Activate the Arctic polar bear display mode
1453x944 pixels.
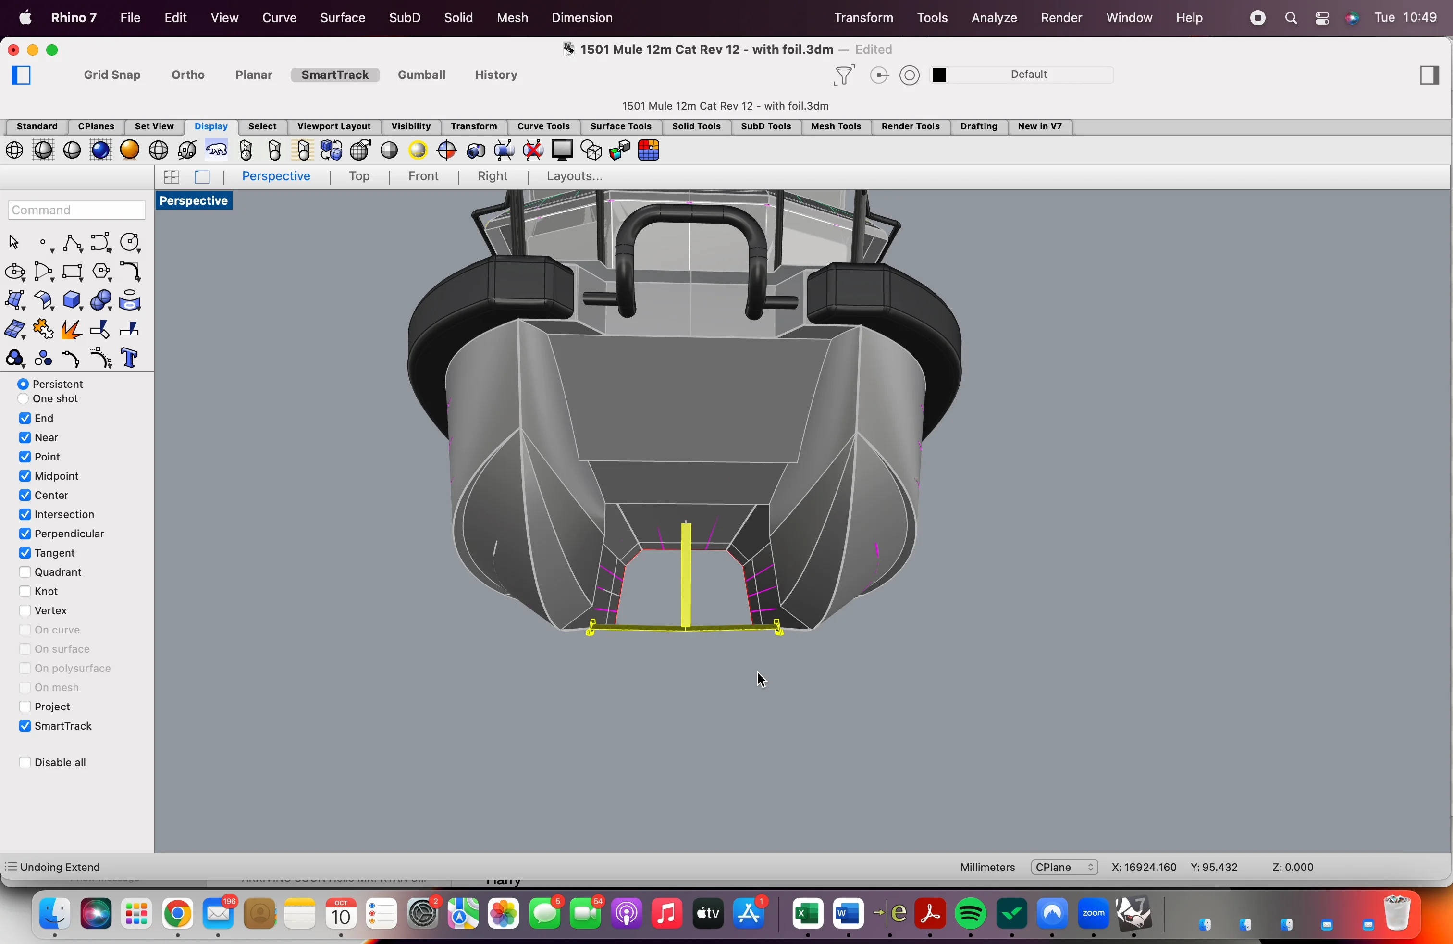pos(217,150)
